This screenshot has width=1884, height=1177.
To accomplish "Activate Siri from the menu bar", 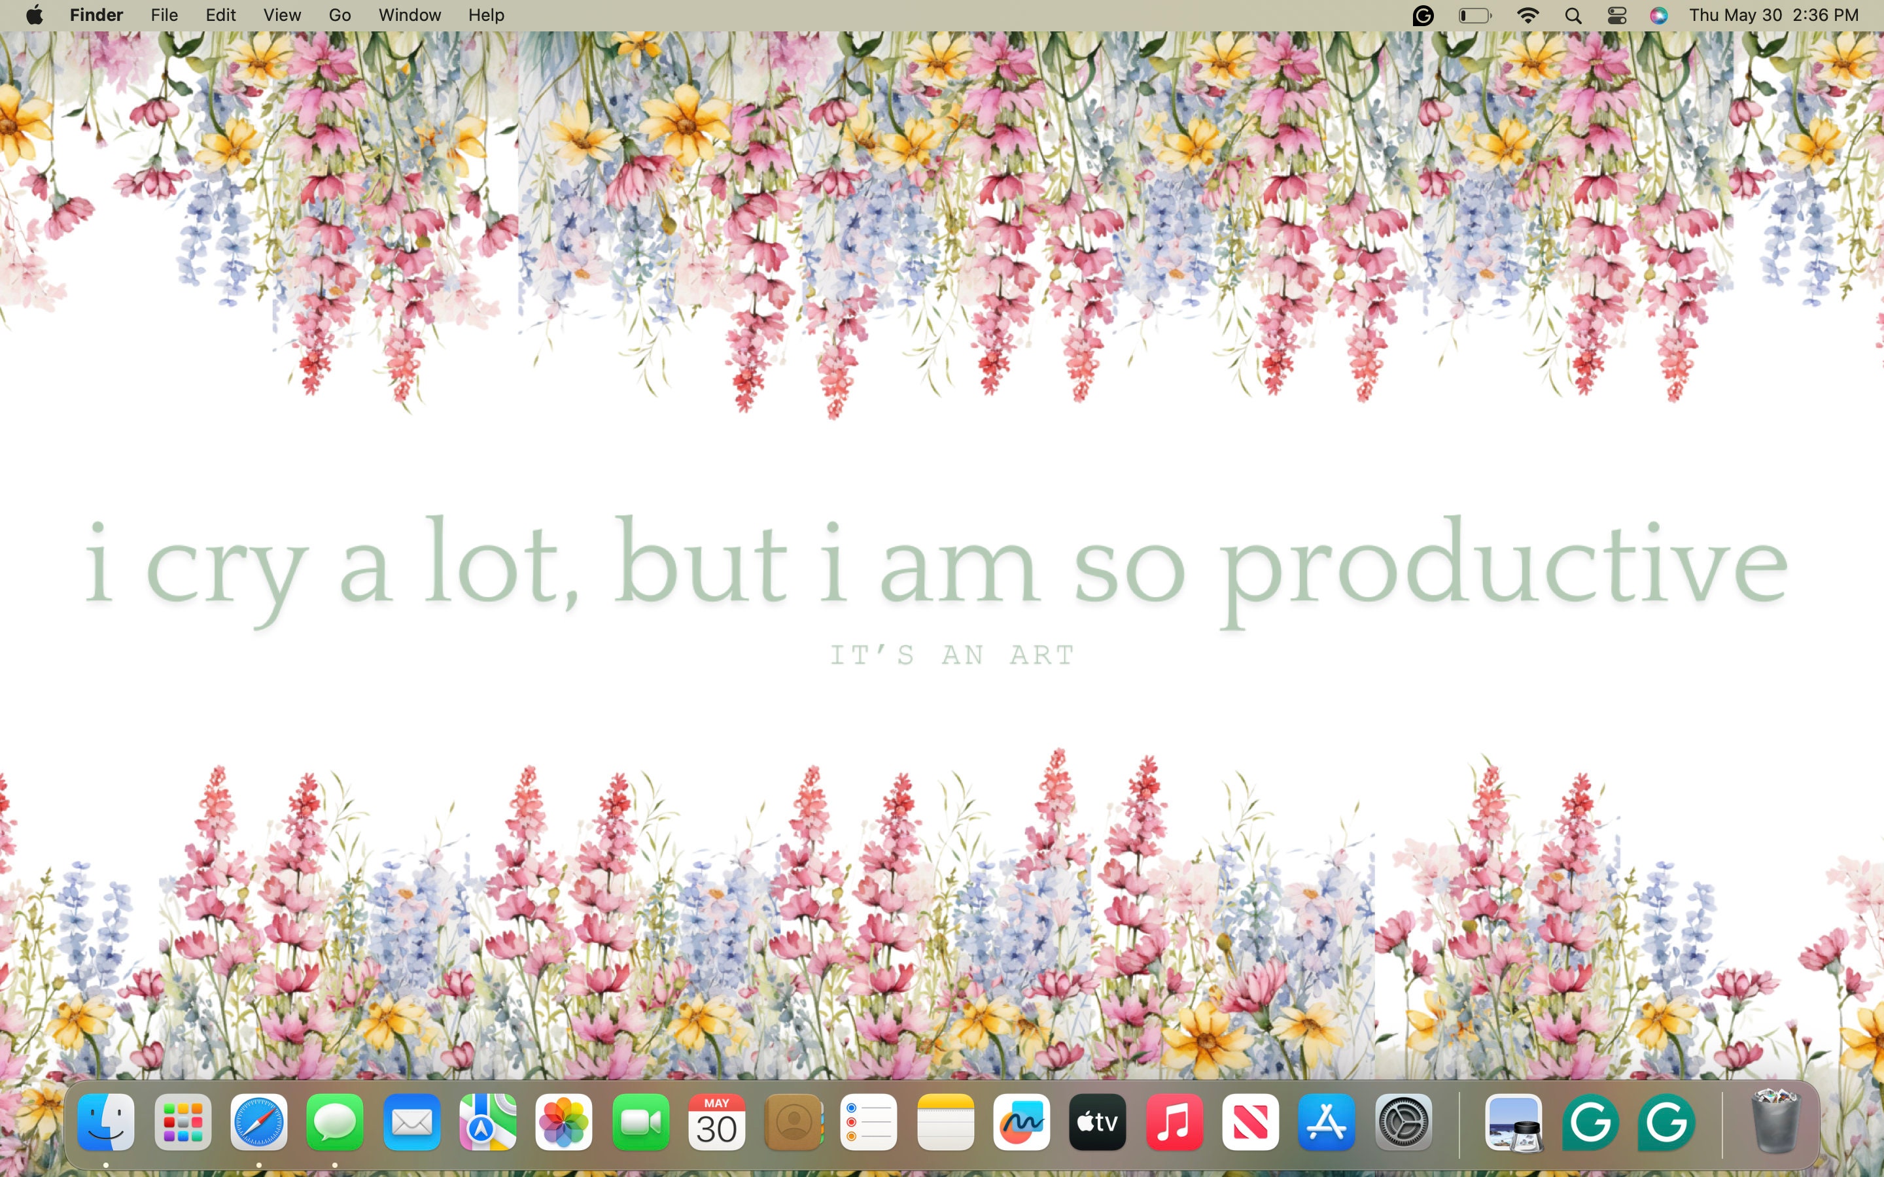I will [1659, 15].
